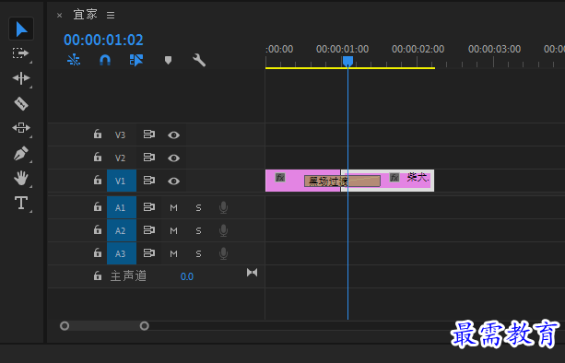Select the Ripple Edit tool
Viewport: 565px width, 363px height.
pos(21,78)
